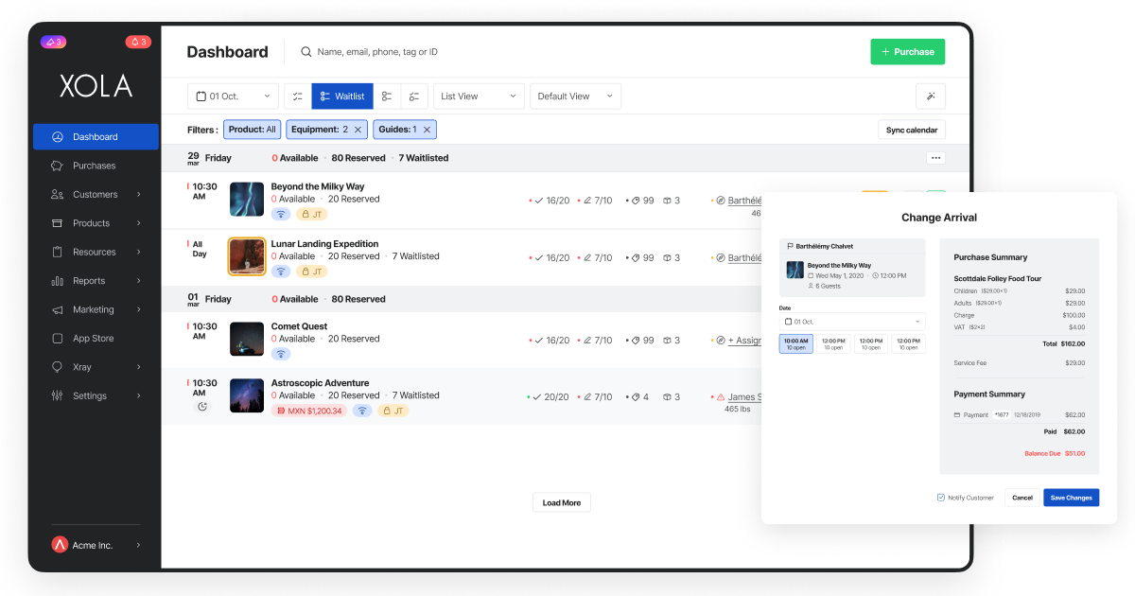Click the Load More button
The height and width of the screenshot is (596, 1135).
(562, 502)
